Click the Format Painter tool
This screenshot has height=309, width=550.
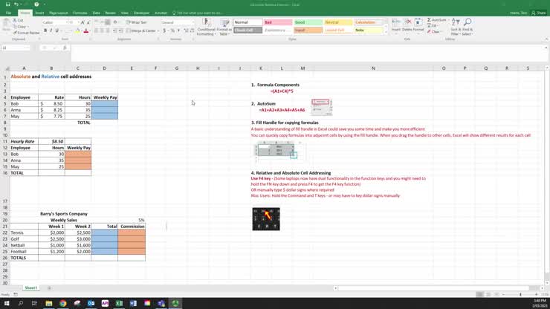[27, 33]
